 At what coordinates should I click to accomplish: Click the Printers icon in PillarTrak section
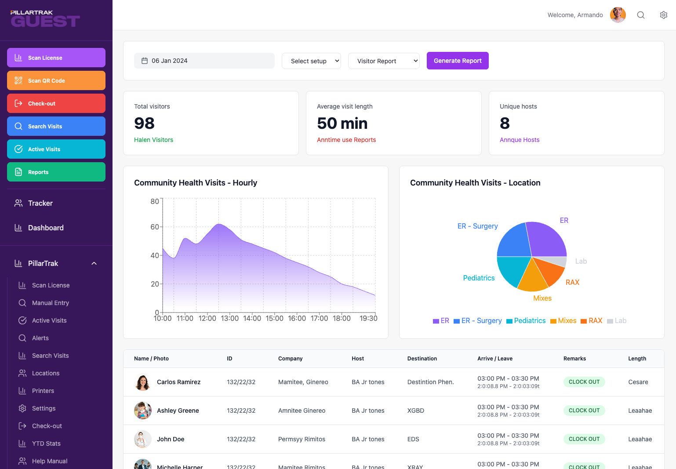click(x=22, y=390)
